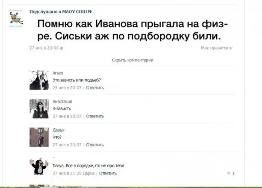The width and height of the screenshot is (262, 188).
Task: Click the reindeer group avatar icon
Action: 16,18
